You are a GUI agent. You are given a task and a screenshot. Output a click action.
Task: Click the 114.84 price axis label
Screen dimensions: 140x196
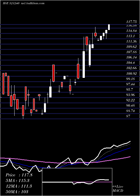[x=131, y=31]
